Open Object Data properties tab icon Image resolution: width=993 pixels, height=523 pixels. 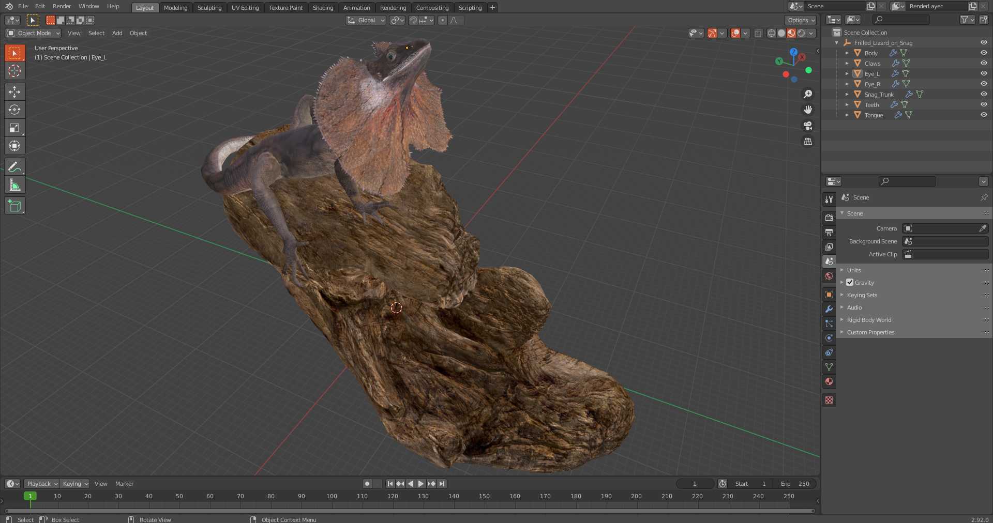click(829, 367)
